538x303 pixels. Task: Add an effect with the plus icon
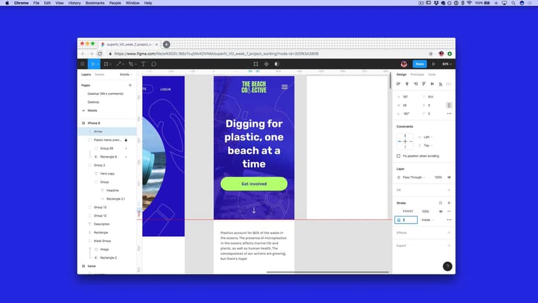(448, 232)
